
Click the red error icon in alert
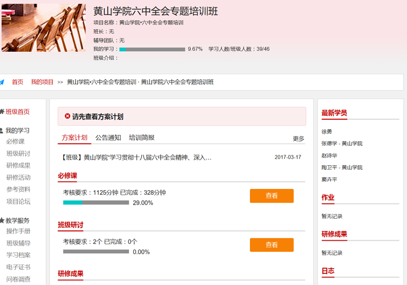click(67, 116)
